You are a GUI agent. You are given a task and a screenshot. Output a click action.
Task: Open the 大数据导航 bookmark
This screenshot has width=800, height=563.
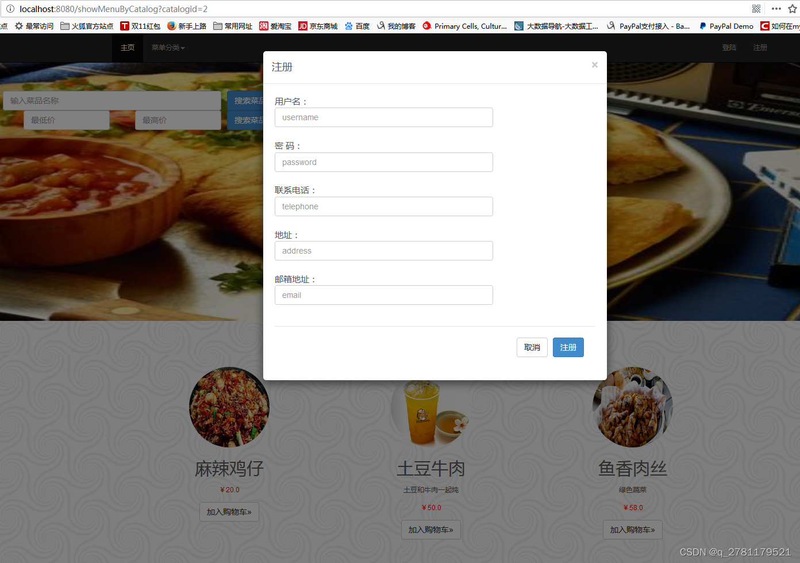point(556,26)
